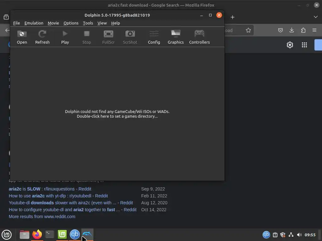Open 'aria2c is SLOW' Reddit result
The image size is (322, 241).
click(50, 189)
